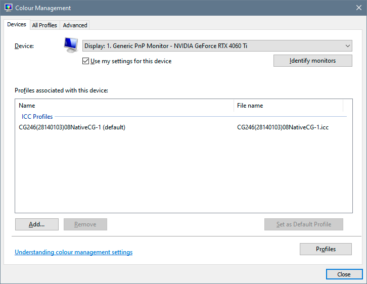The width and height of the screenshot is (367, 284).
Task: Toggle 'Use my settings for this device'
Action: click(x=85, y=61)
